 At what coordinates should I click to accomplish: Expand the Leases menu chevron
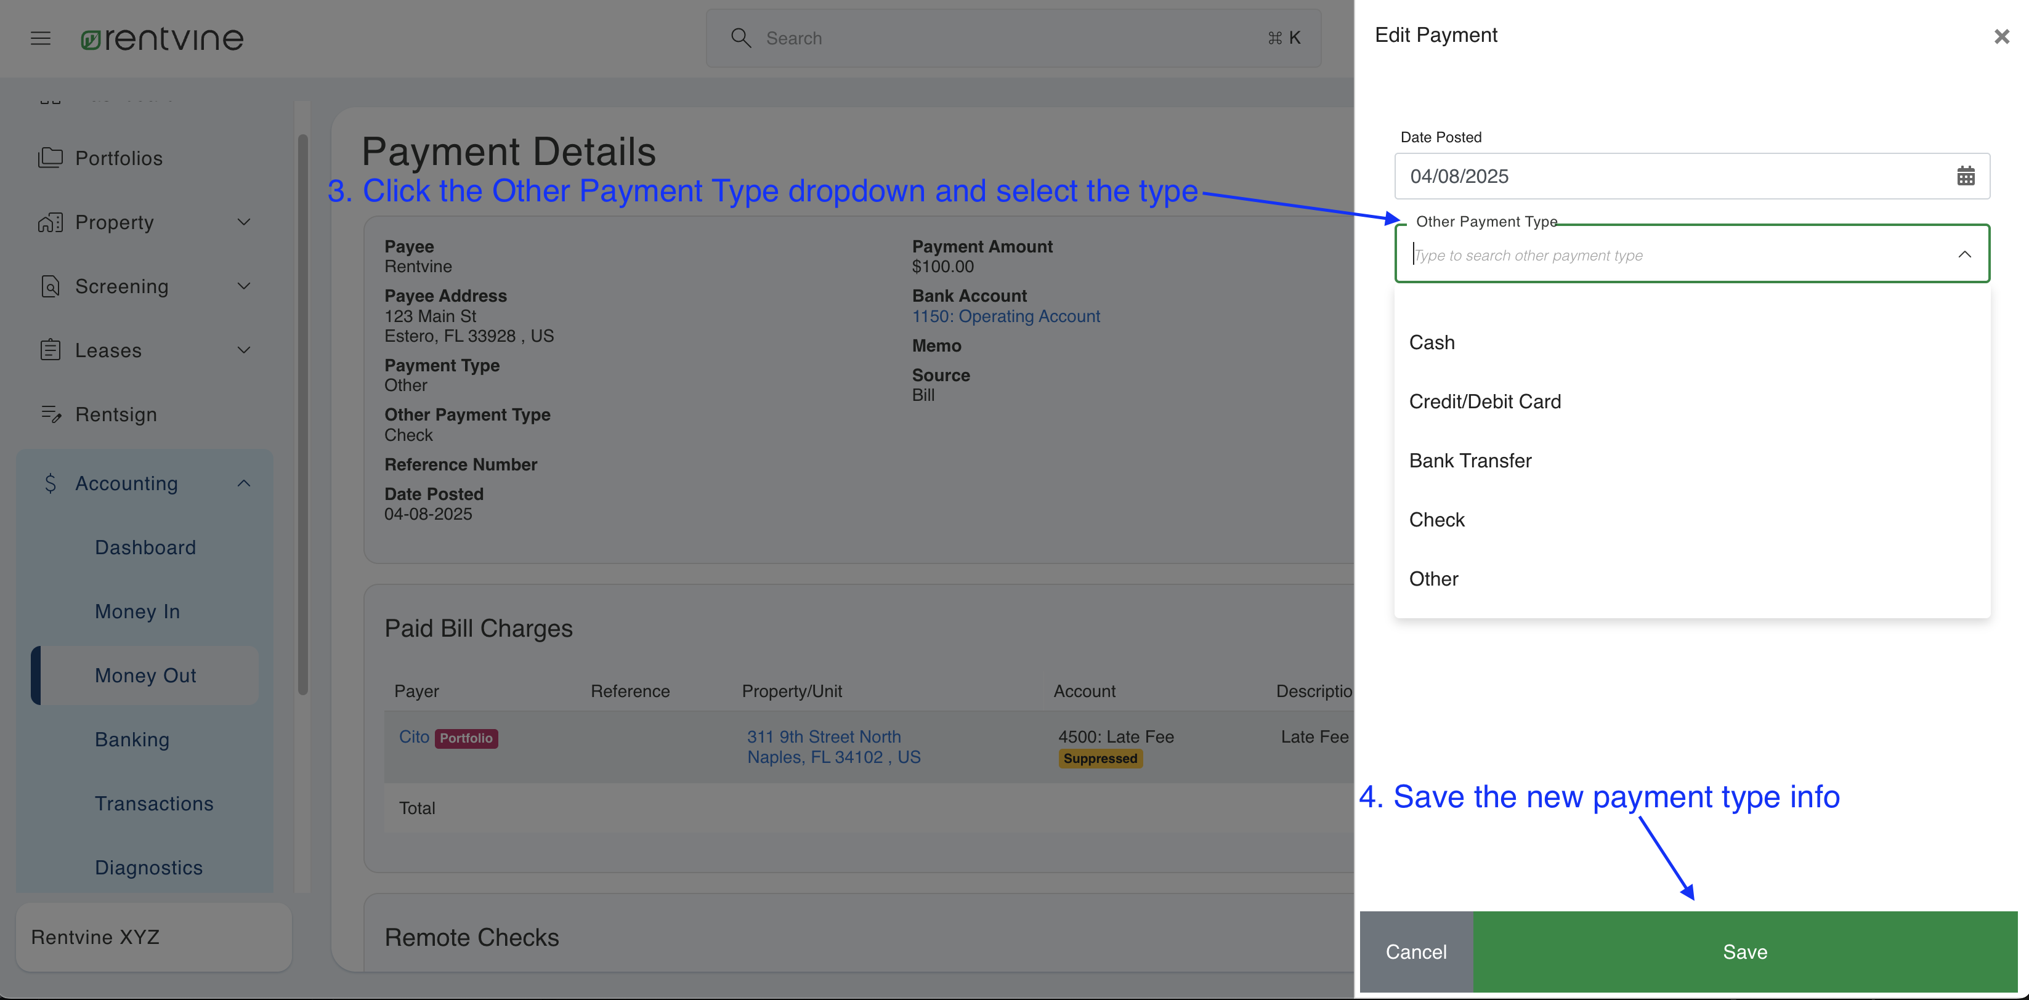pos(244,350)
